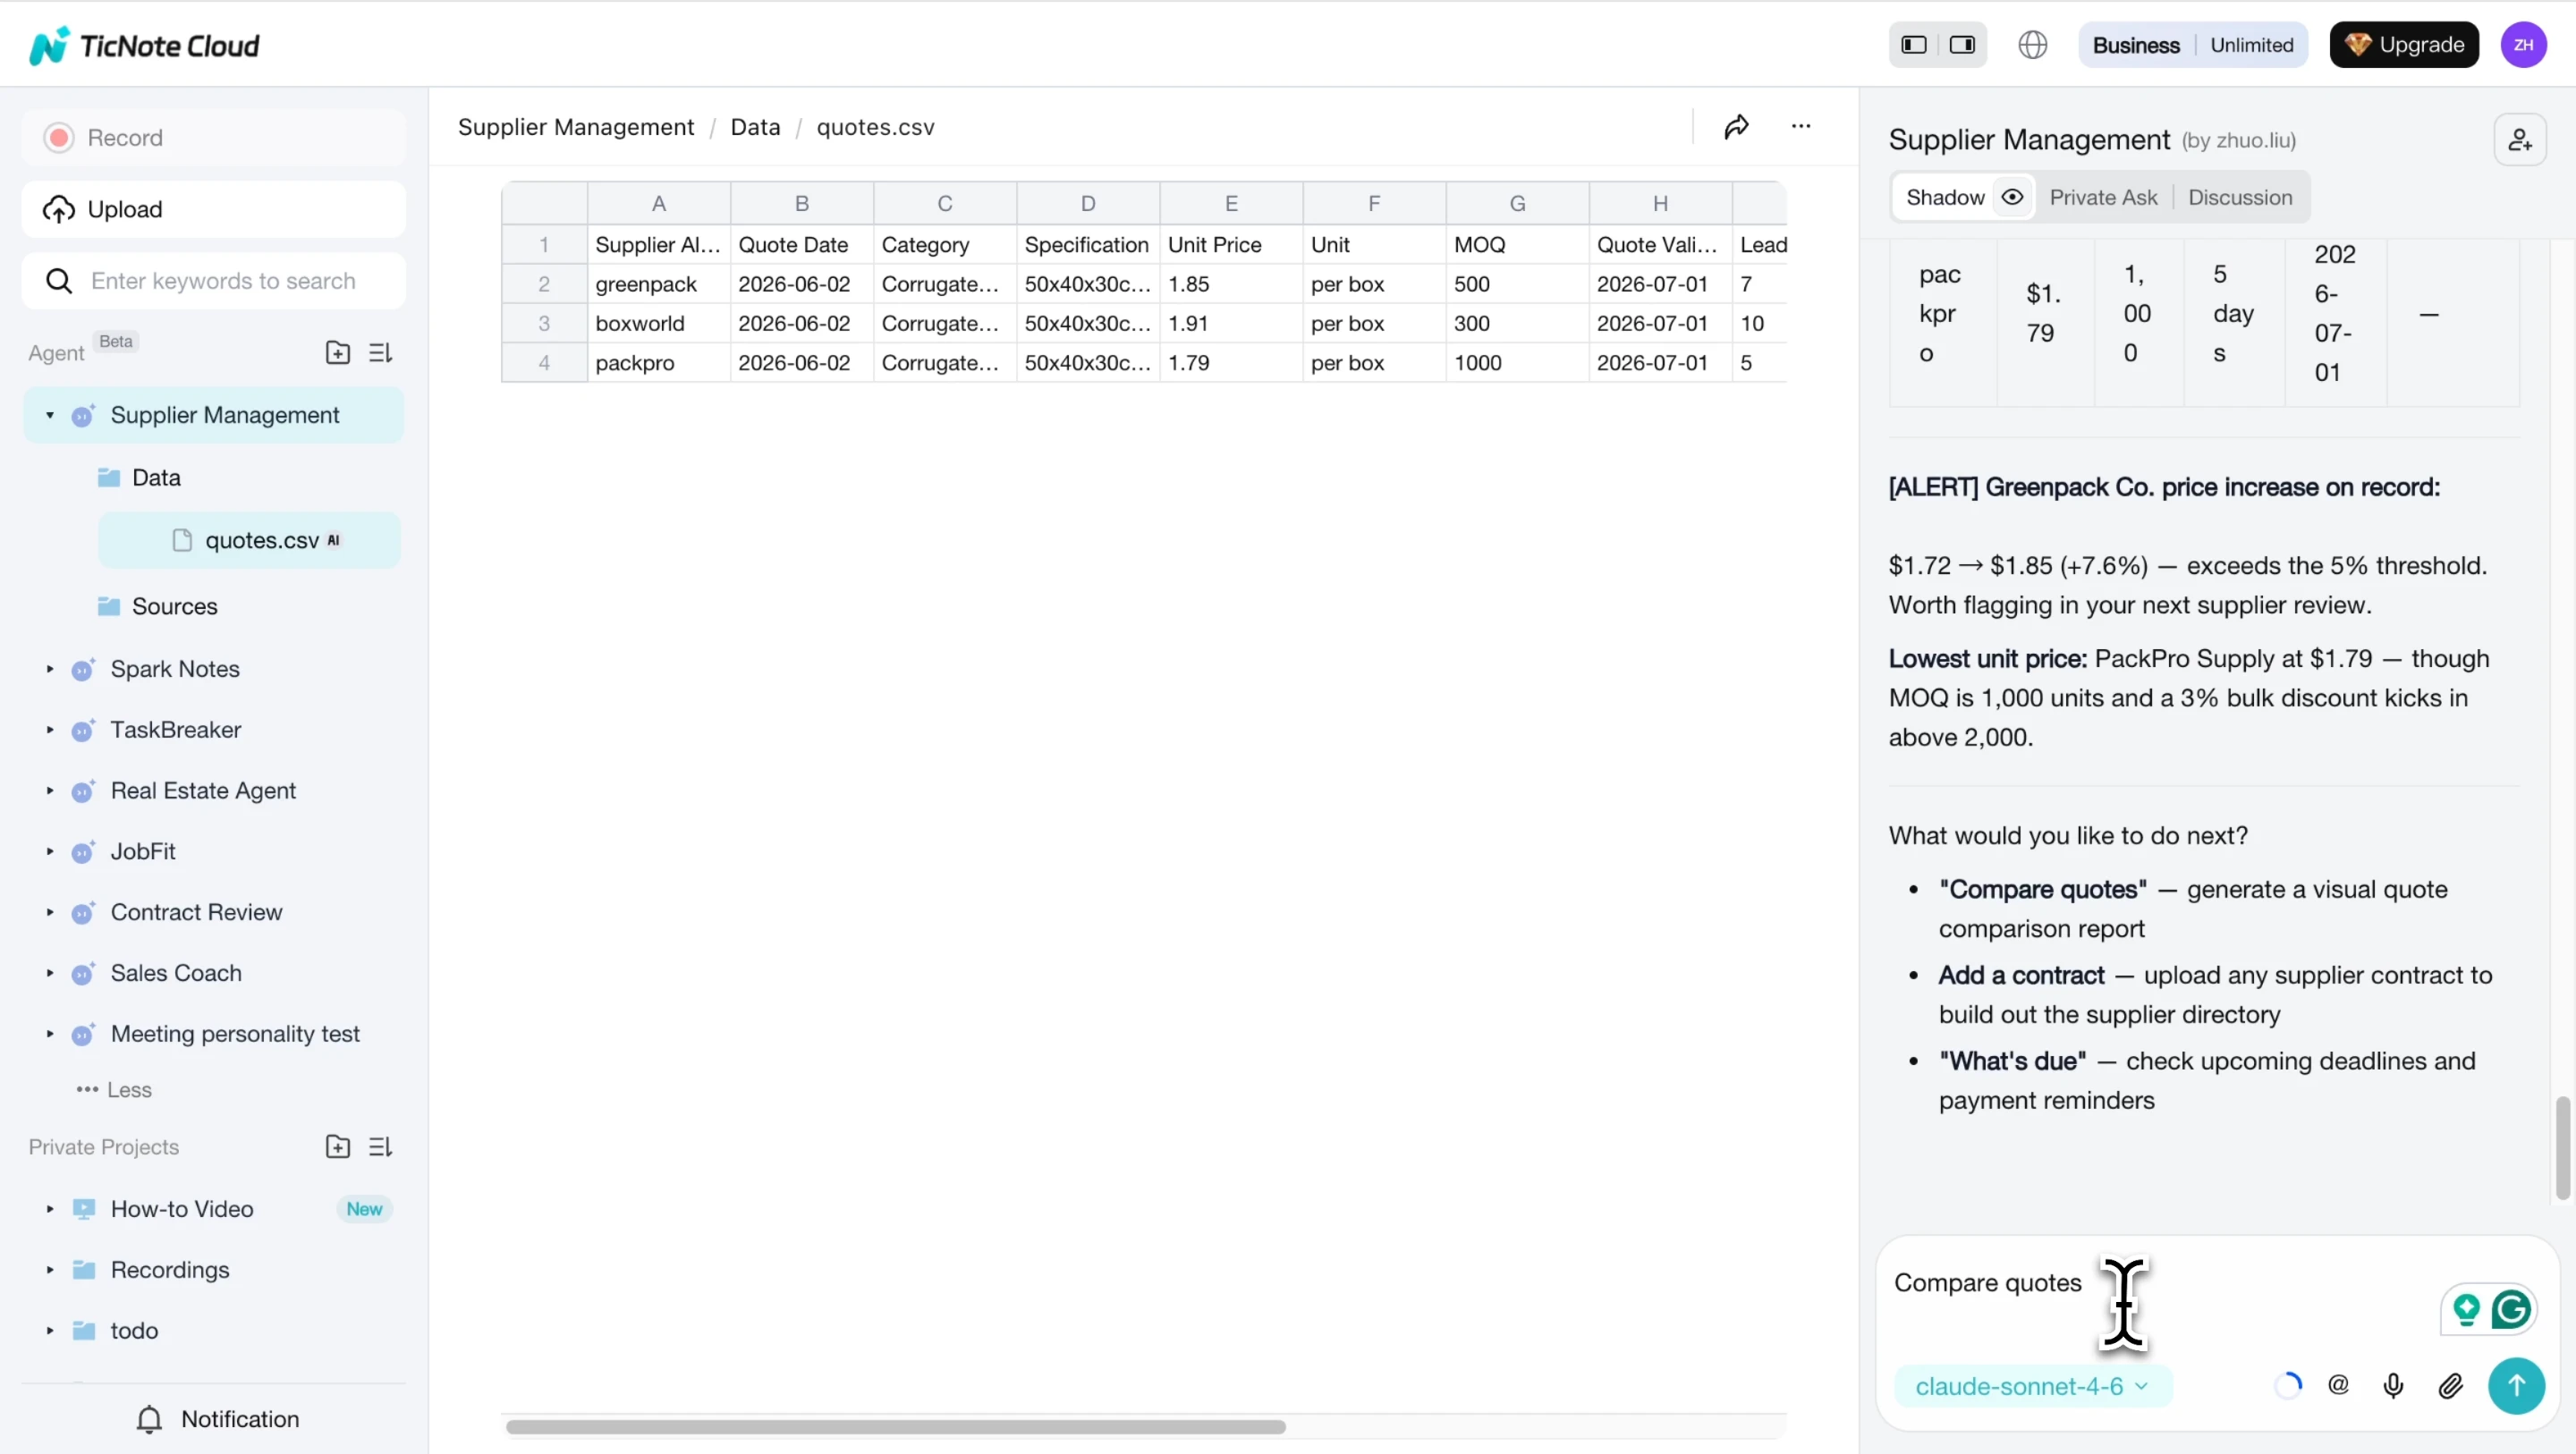Click the greenpack cell
Viewport: 2576px width, 1454px height.
[659, 284]
